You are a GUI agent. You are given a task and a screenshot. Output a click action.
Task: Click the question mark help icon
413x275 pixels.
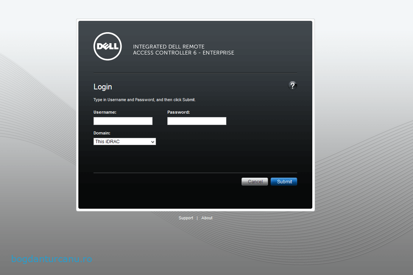coord(292,86)
